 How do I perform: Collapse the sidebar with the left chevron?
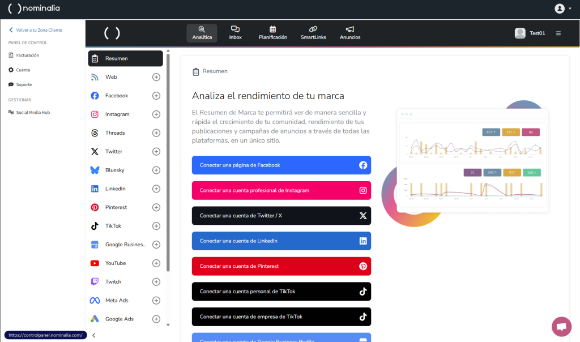(x=94, y=335)
